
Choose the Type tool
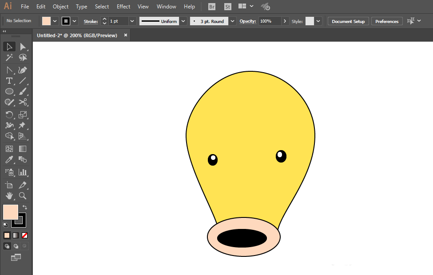(9, 81)
